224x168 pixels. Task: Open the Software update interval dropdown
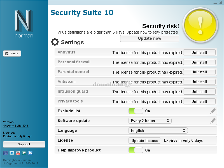pos(150,121)
